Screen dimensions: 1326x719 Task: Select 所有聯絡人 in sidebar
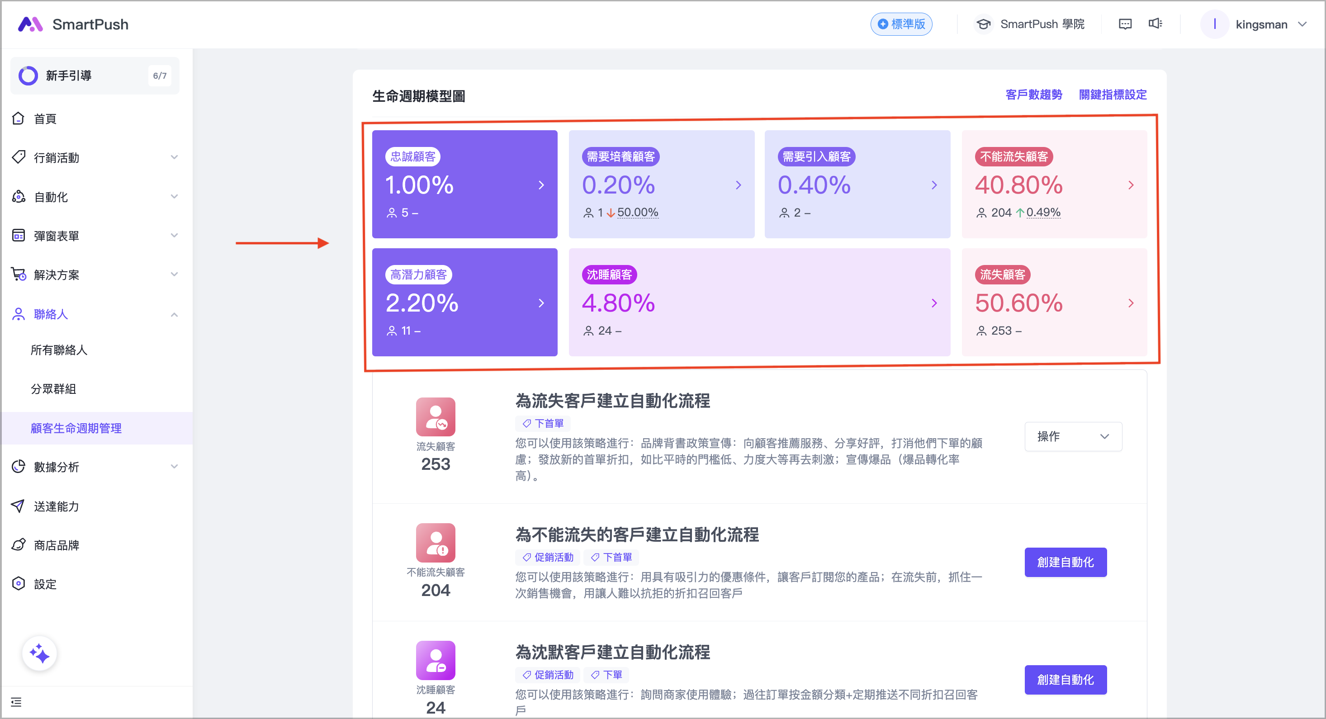pos(59,350)
